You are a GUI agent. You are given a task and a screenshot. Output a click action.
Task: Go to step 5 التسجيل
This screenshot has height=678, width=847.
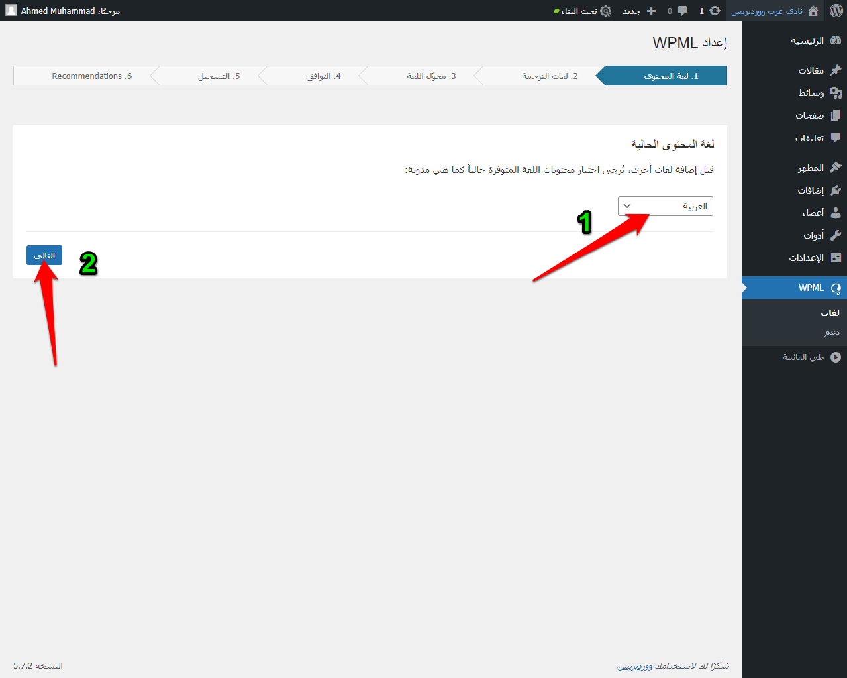click(219, 76)
